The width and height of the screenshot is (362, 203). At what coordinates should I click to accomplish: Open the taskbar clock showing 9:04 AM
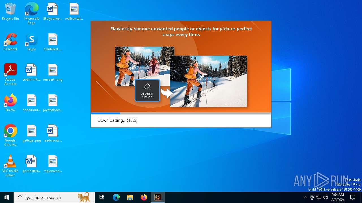click(x=338, y=197)
